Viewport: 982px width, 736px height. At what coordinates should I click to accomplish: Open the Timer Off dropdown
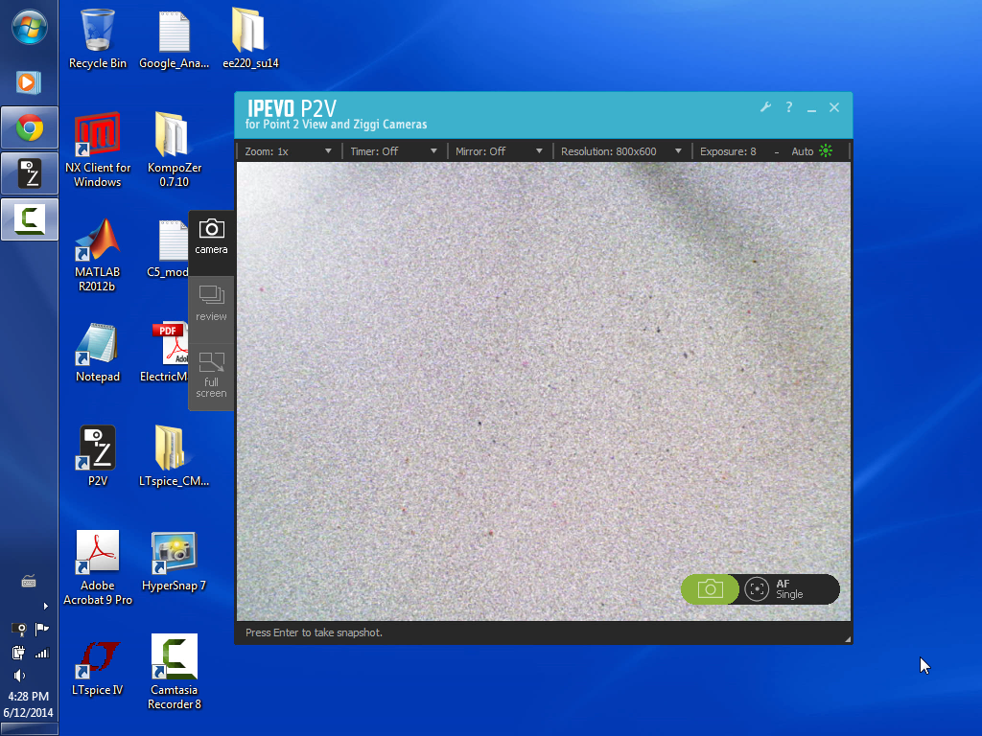393,151
